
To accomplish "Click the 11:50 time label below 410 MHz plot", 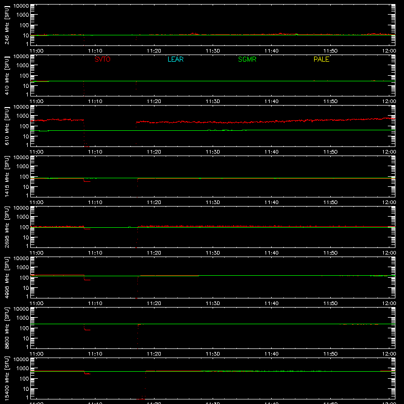I will (x=330, y=102).
